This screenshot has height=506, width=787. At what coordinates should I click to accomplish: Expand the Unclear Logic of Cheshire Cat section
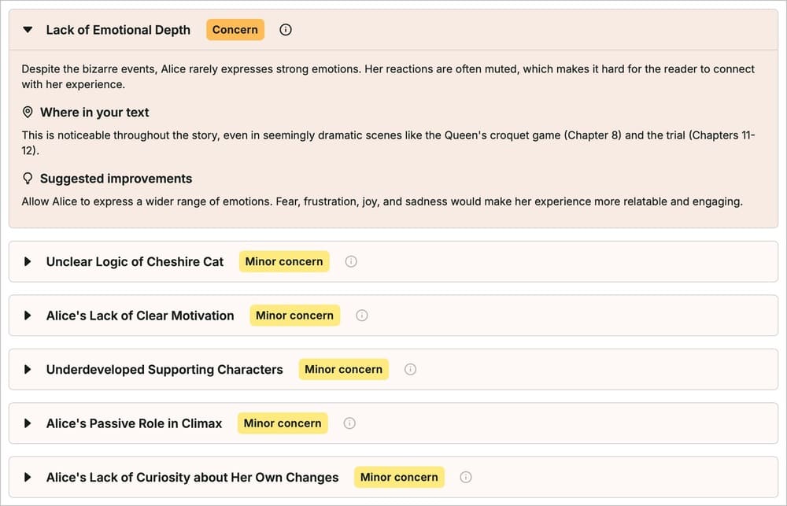28,261
